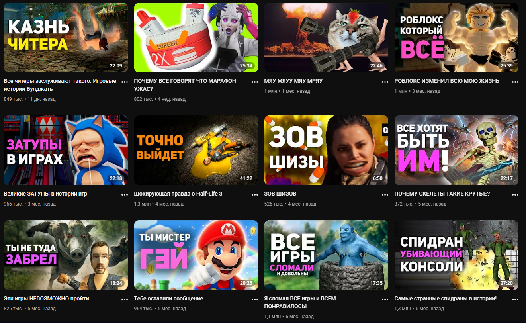Open more options for the cheaters video
The width and height of the screenshot is (526, 323).
tap(124, 82)
